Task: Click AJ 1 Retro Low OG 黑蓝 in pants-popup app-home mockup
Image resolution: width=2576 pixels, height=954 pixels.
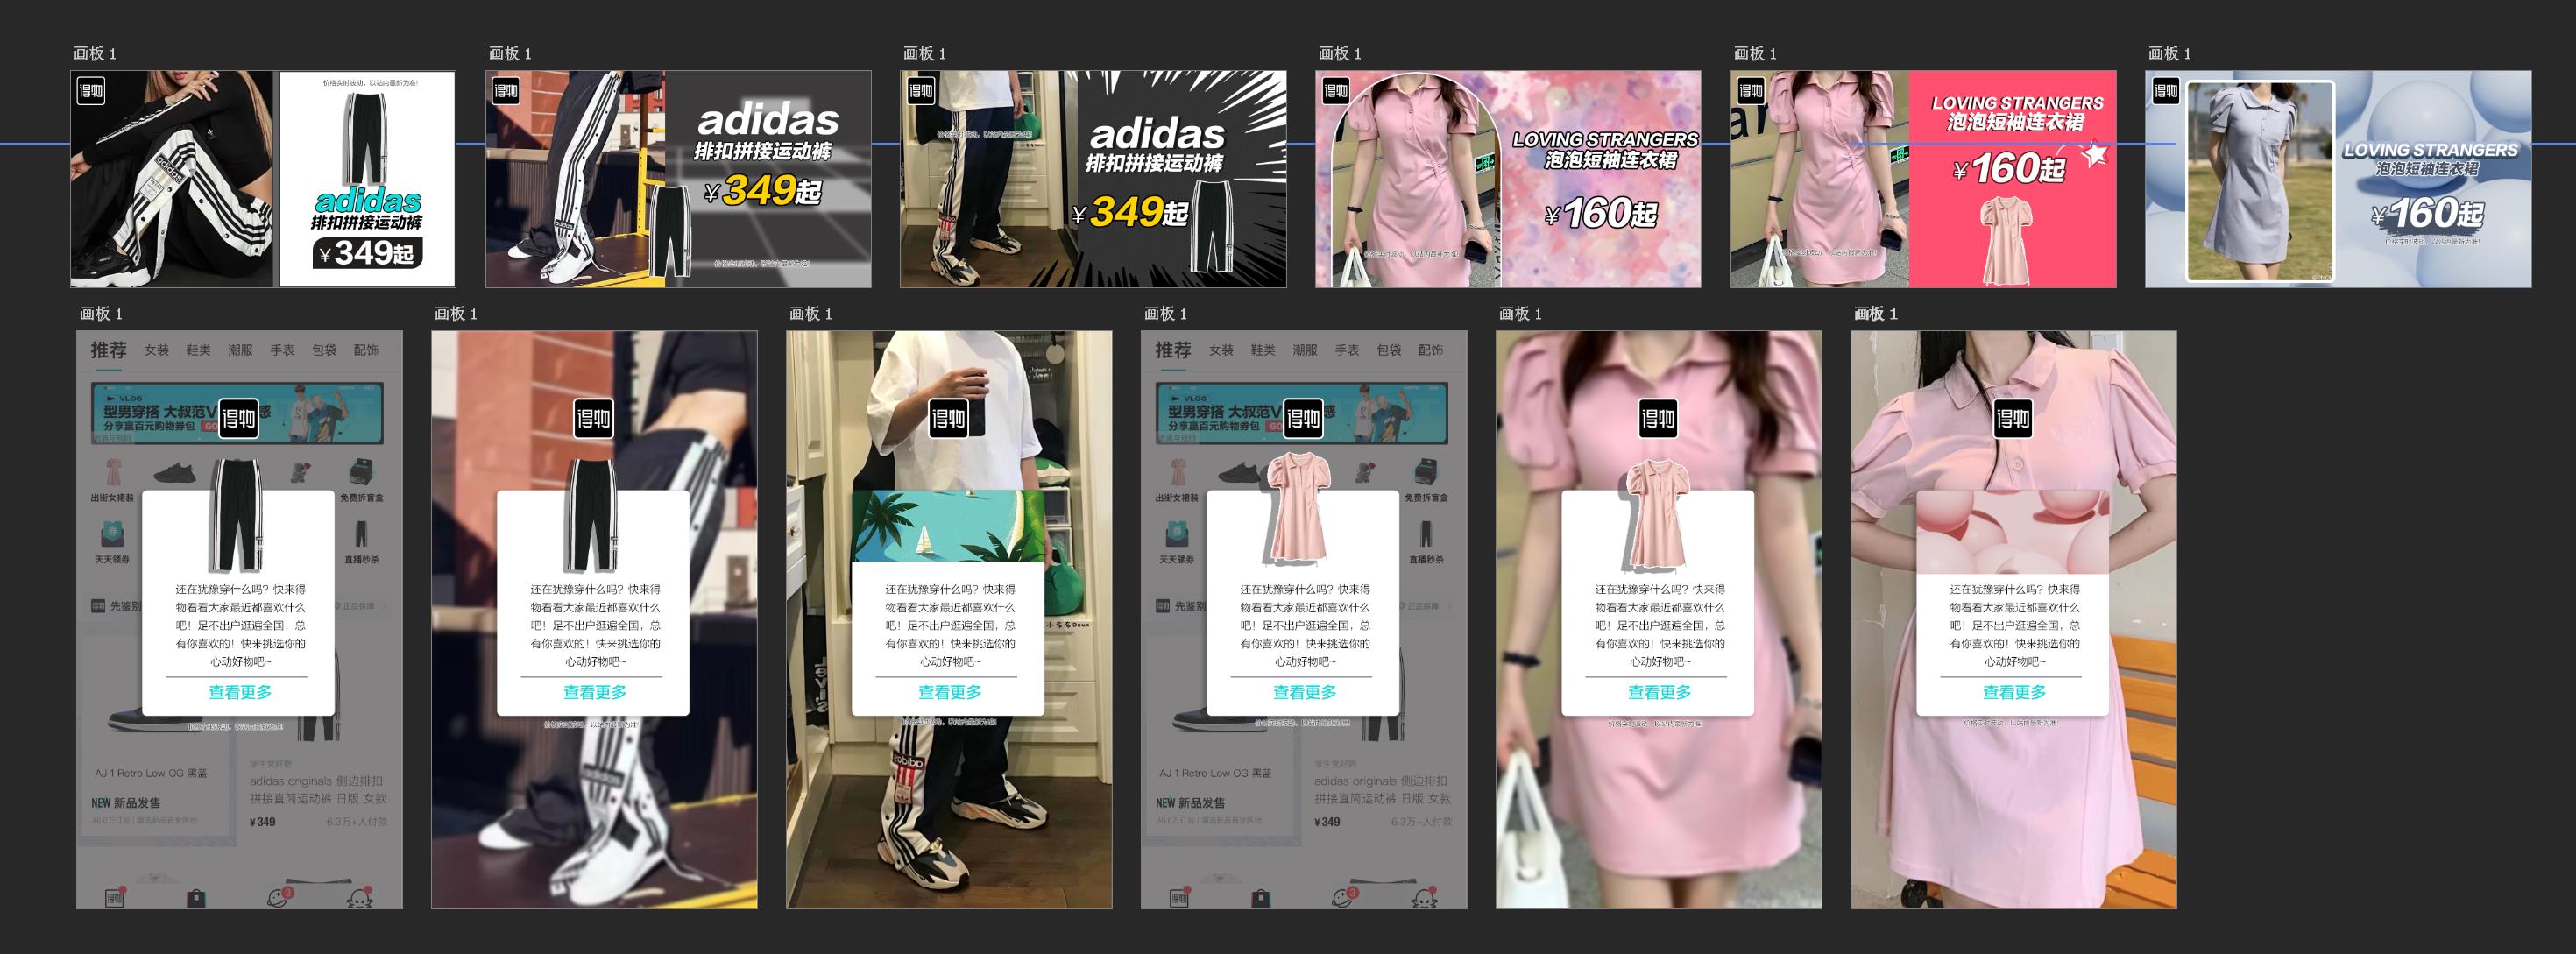Action: [151, 774]
